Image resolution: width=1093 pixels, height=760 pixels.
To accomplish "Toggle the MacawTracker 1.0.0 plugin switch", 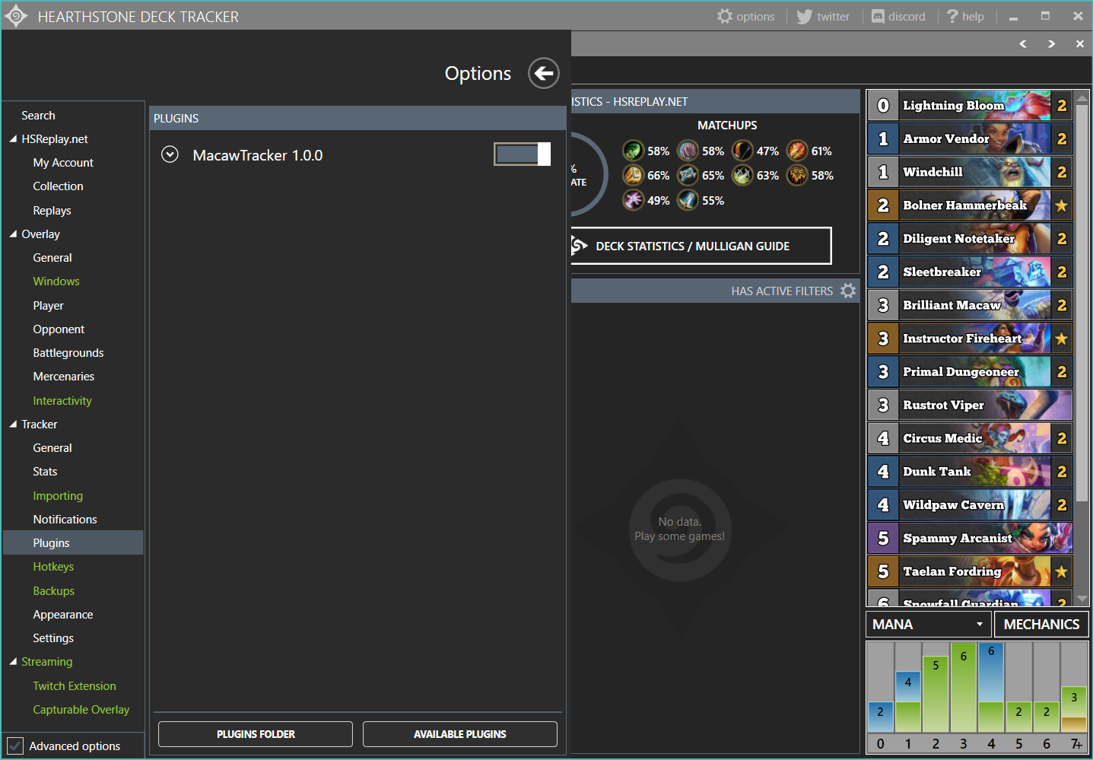I will click(x=522, y=154).
